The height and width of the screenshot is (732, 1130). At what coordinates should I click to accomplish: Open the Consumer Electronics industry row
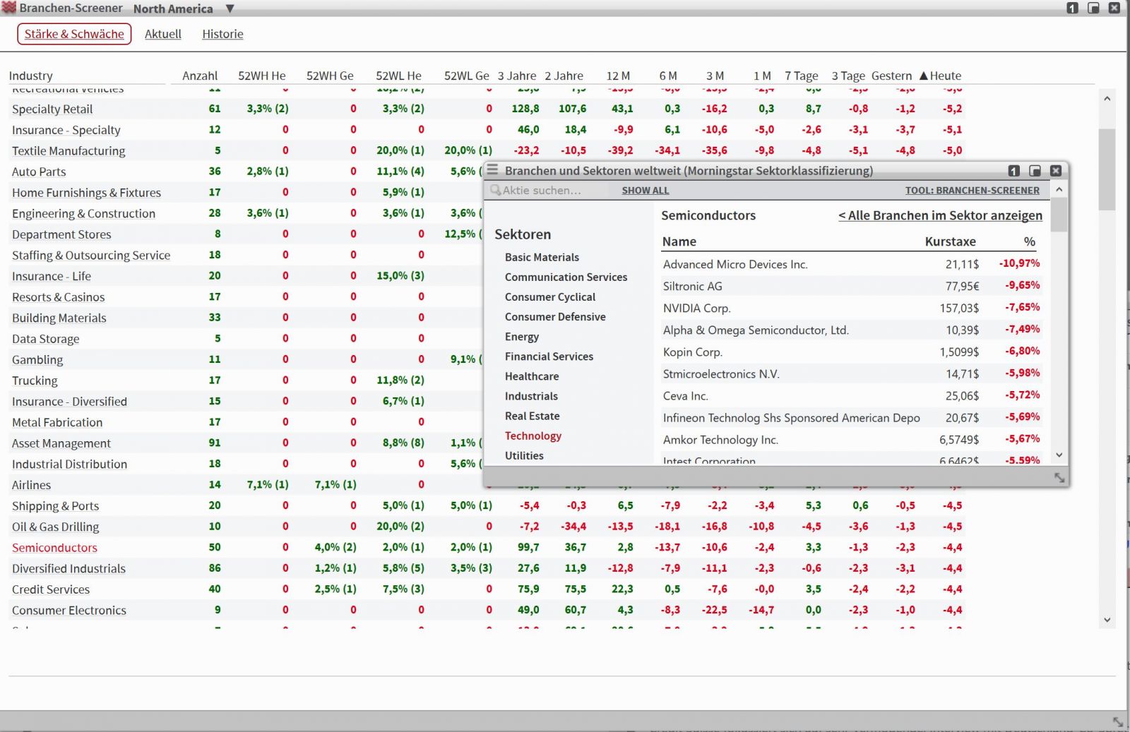[x=69, y=611]
